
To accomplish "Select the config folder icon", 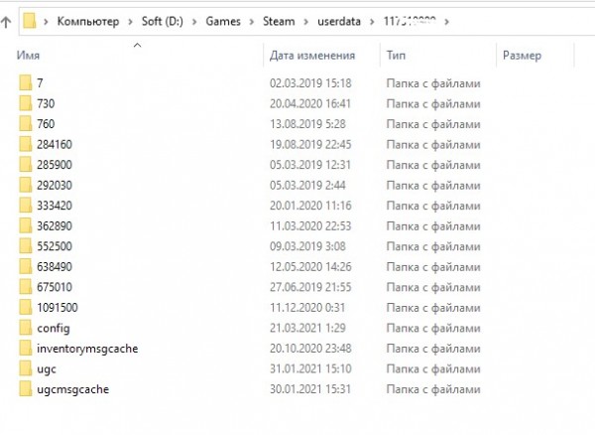I will click(26, 328).
